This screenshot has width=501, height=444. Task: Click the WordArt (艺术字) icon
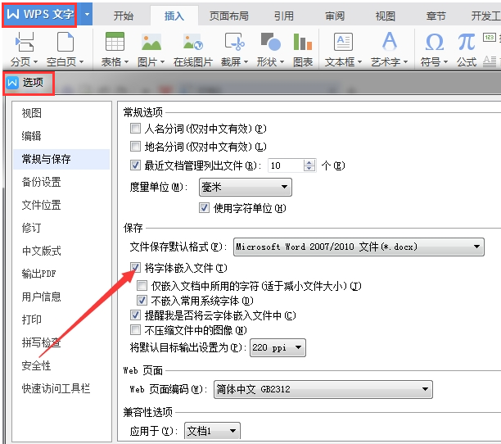coord(390,41)
